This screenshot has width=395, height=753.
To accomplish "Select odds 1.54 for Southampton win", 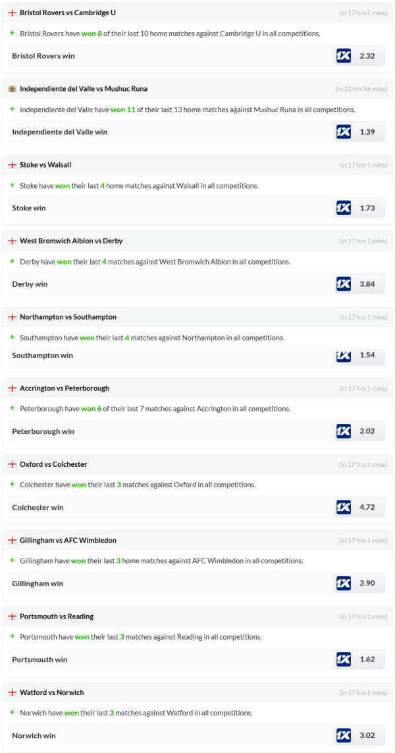I will [x=367, y=355].
